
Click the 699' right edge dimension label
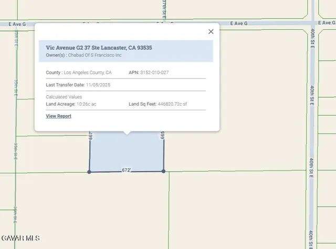coord(163,135)
